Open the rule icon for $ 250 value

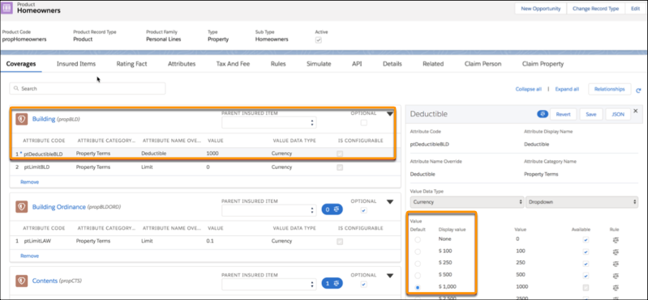615,264
